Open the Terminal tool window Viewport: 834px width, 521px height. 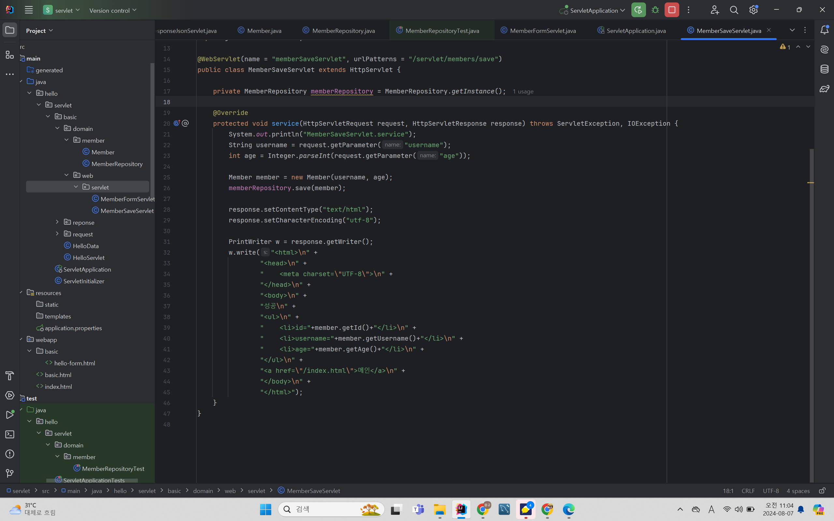10,434
